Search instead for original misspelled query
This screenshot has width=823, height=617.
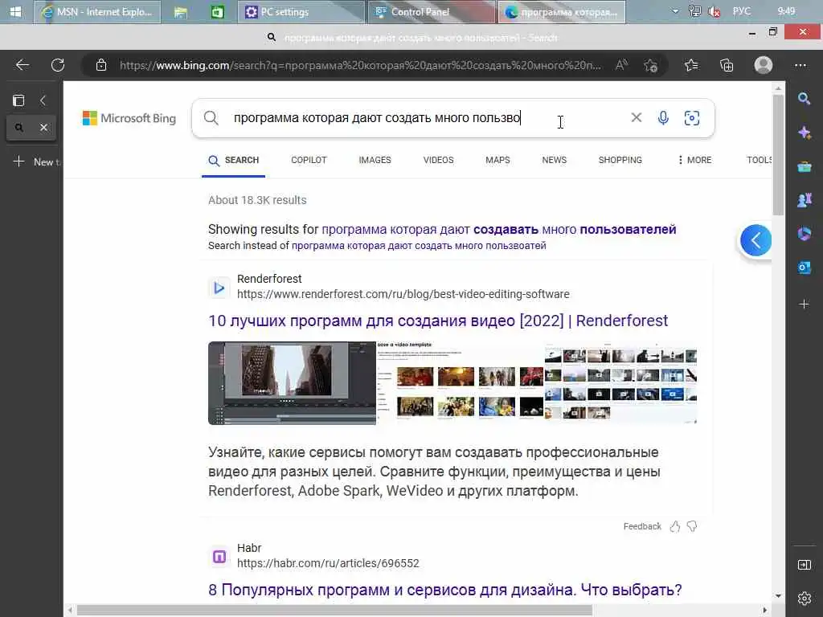point(418,246)
